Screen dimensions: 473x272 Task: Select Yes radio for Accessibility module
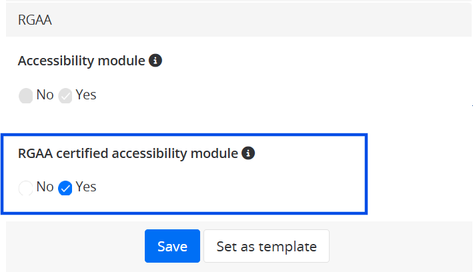pos(65,96)
